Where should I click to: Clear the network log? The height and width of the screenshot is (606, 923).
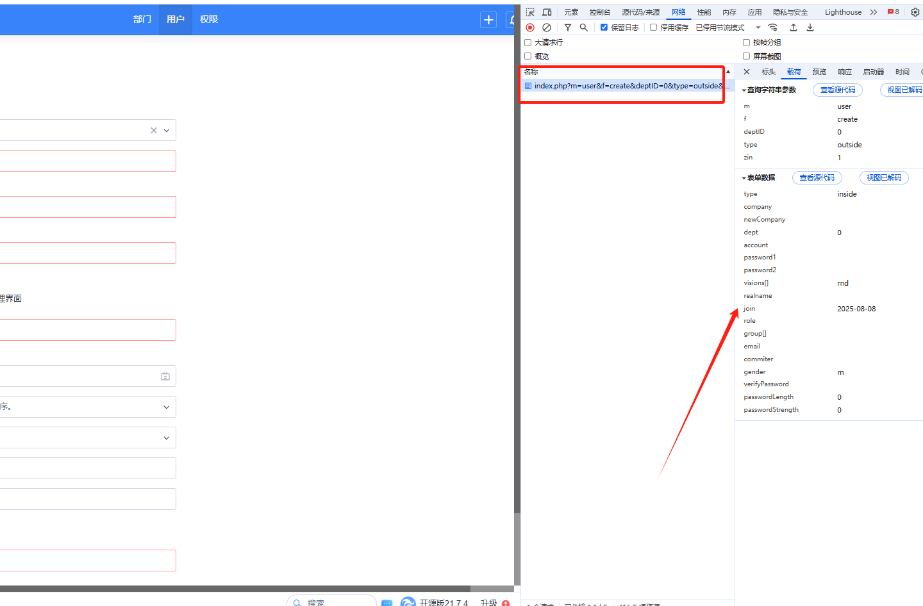[547, 28]
